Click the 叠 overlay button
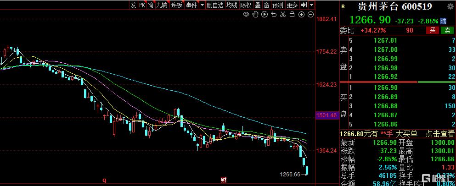This screenshot has width=456, height=186. (258, 5)
